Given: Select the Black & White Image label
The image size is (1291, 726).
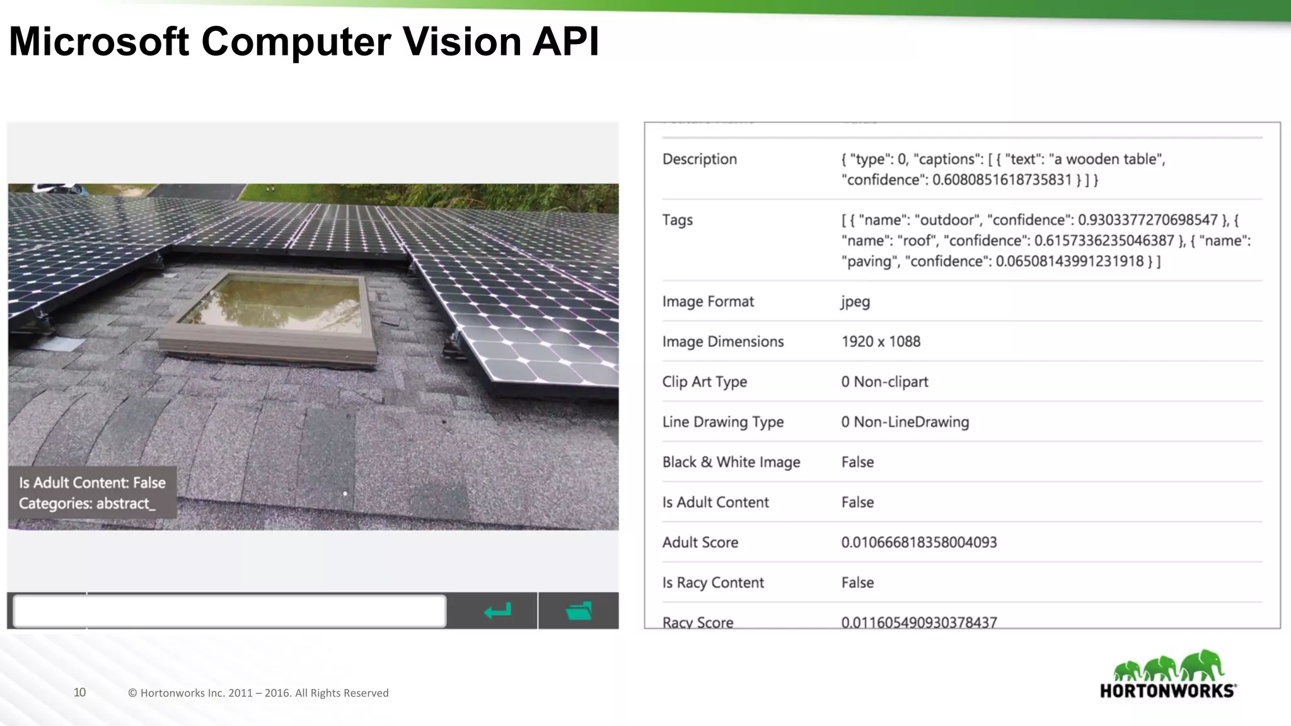Looking at the screenshot, I should [731, 462].
